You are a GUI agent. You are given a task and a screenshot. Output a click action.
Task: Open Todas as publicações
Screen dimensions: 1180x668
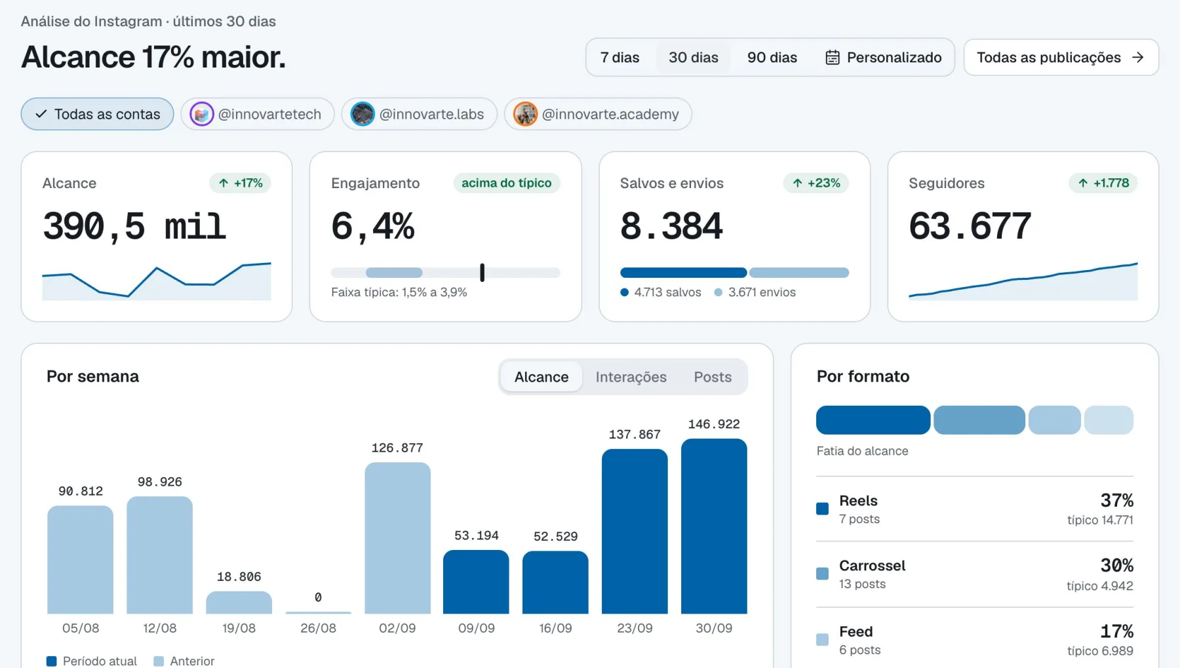[1061, 58]
